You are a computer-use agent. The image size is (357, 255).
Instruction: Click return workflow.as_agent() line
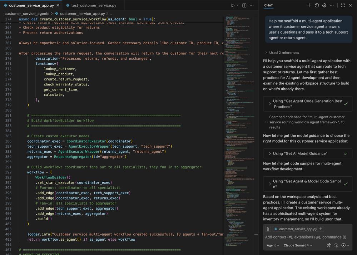pos(81,240)
